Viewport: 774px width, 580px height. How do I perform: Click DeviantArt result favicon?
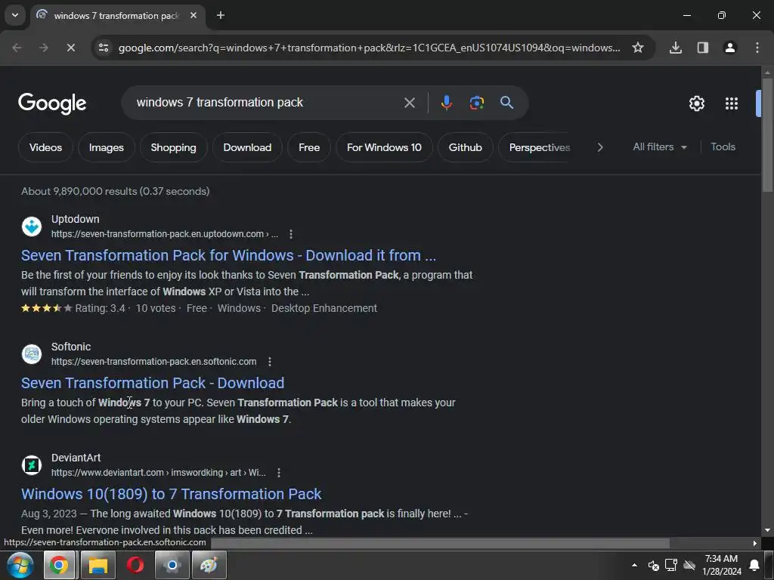(x=32, y=465)
